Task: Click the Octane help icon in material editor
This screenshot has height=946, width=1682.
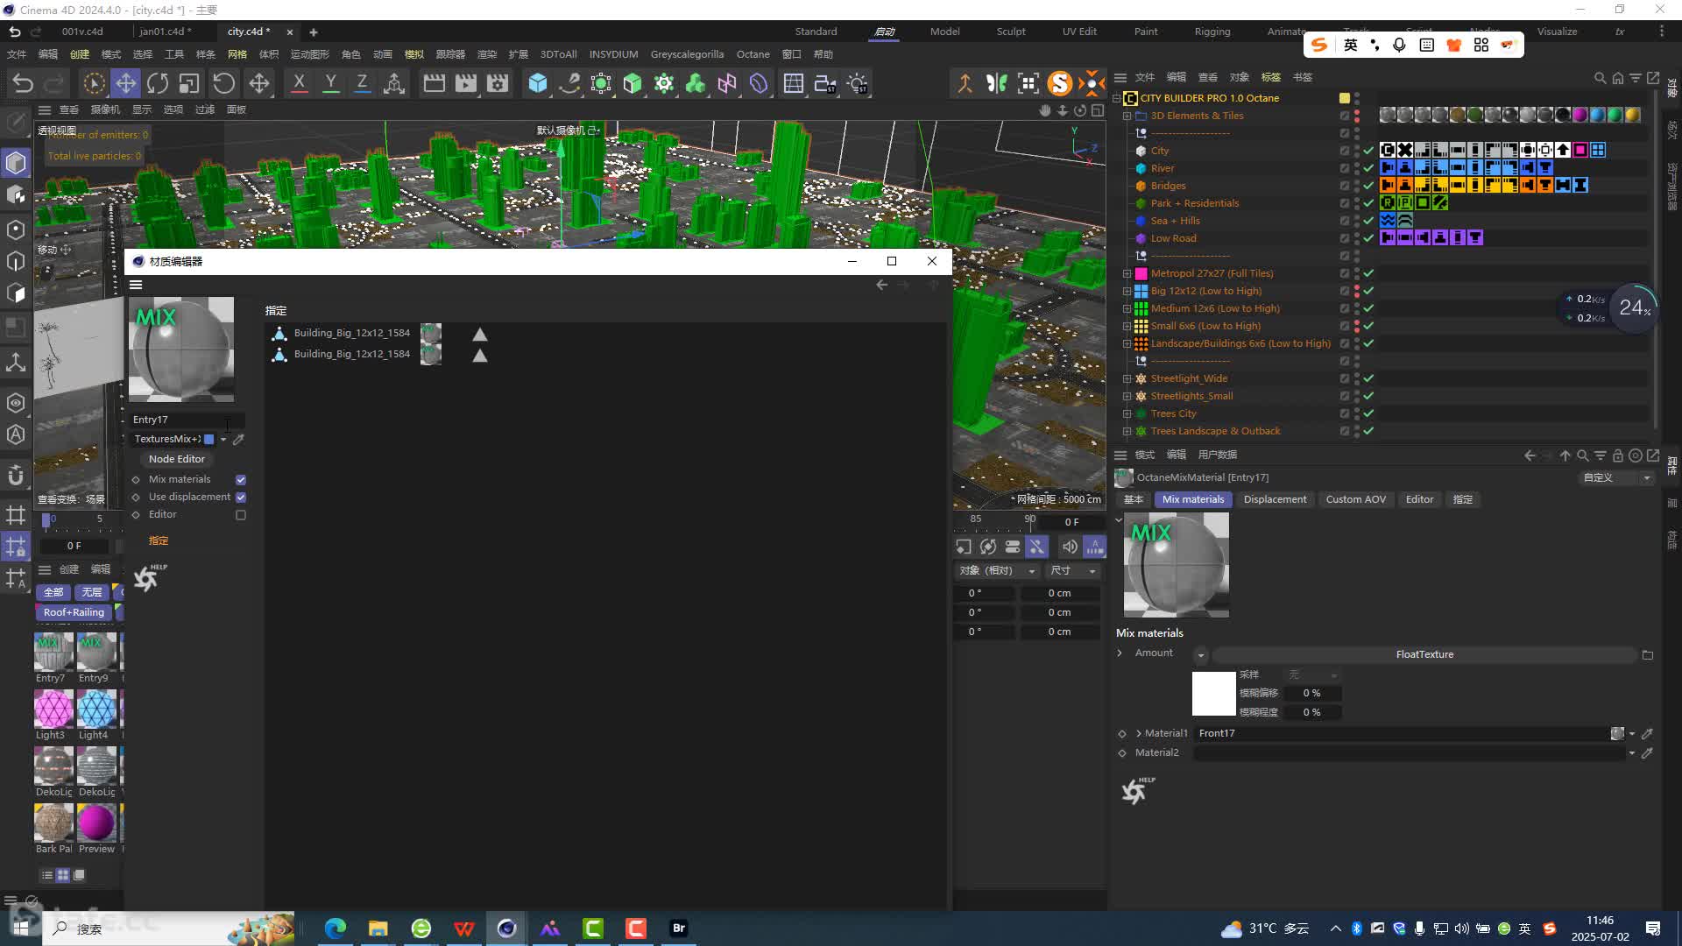Action: (149, 577)
